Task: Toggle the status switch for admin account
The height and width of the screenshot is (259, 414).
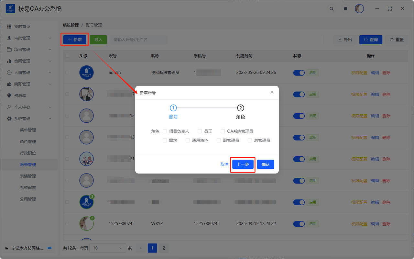Action: coord(299,73)
